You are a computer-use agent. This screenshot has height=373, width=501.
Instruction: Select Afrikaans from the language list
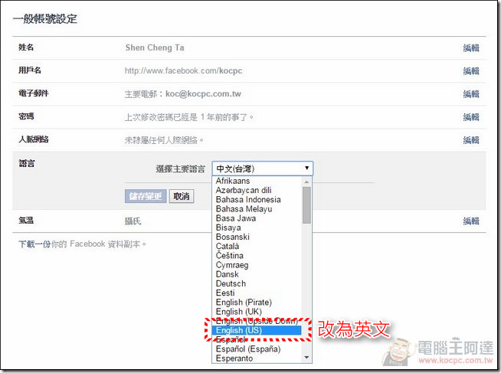233,181
